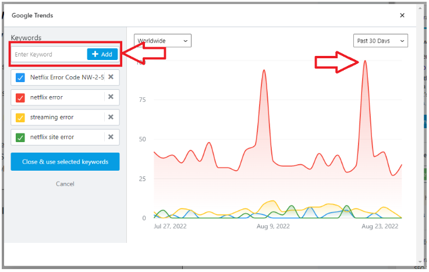Uncheck the blue Netflix Error Code checkbox
The image size is (429, 272).
20,77
